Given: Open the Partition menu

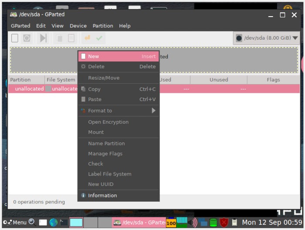Looking at the screenshot, I should [103, 26].
